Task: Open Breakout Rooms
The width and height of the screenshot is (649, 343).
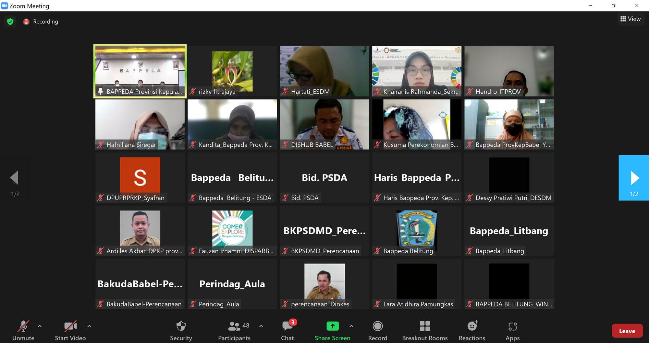Action: (424, 330)
